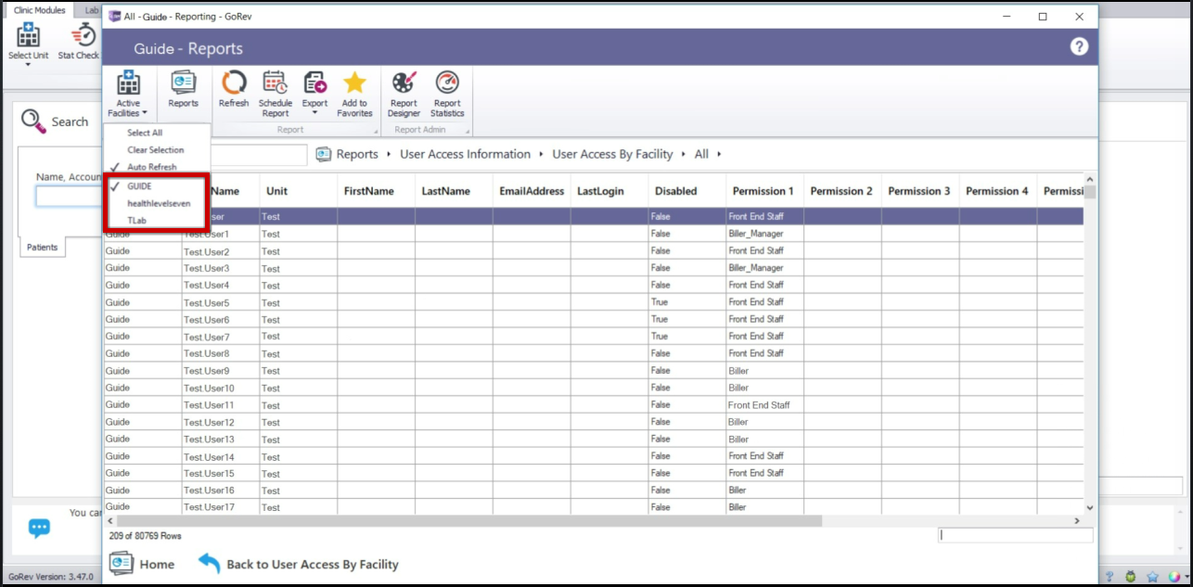Screen dimensions: 1193x587
Task: Sort by the FirstName column header
Action: point(376,191)
